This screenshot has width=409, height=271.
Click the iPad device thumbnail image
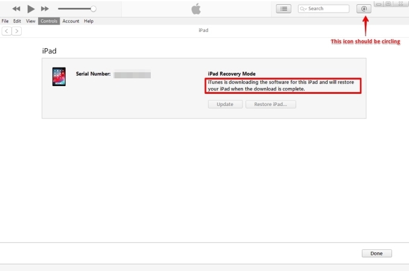[x=59, y=76]
